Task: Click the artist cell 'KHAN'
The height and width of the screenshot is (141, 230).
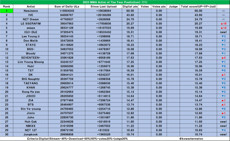Action: click(x=31, y=87)
